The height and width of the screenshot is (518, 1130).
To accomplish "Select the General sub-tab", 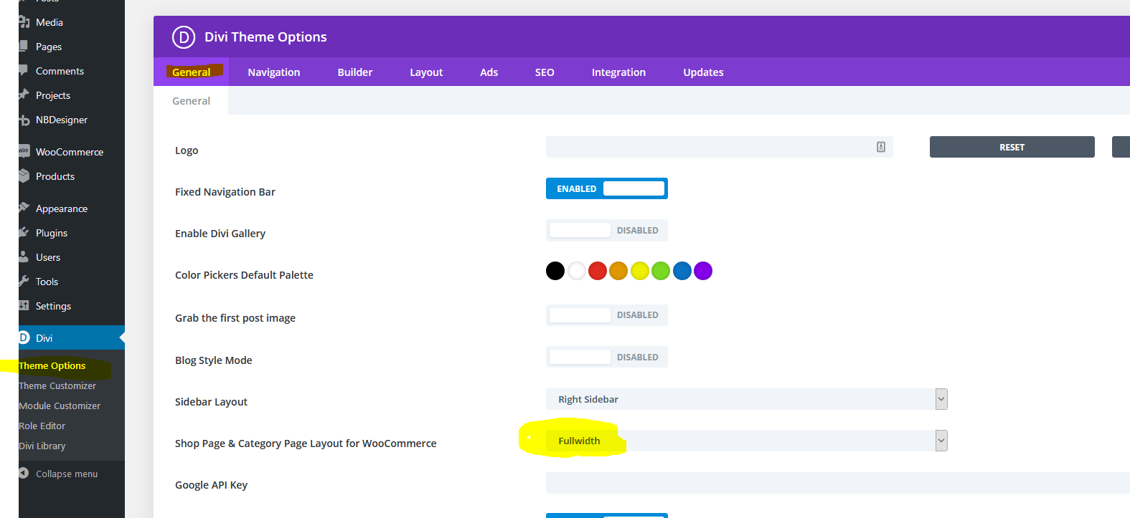I will point(192,100).
